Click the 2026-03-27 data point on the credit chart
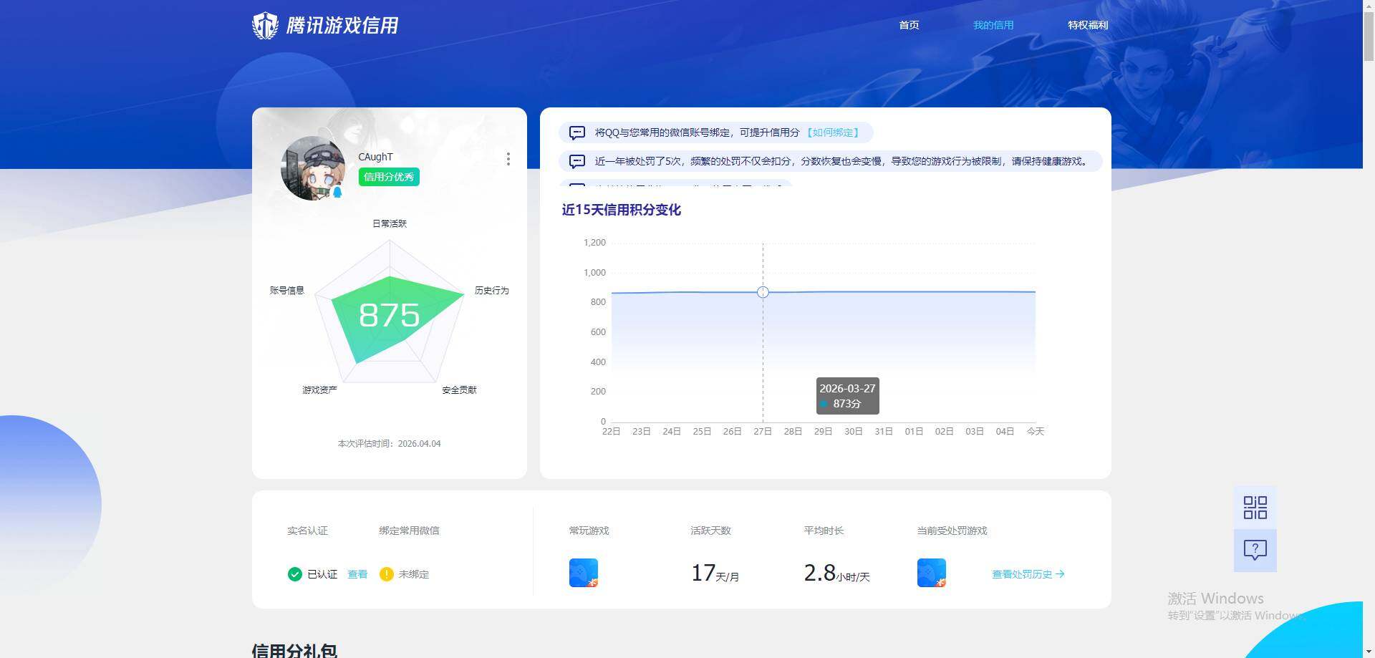Image resolution: width=1375 pixels, height=658 pixels. (762, 292)
